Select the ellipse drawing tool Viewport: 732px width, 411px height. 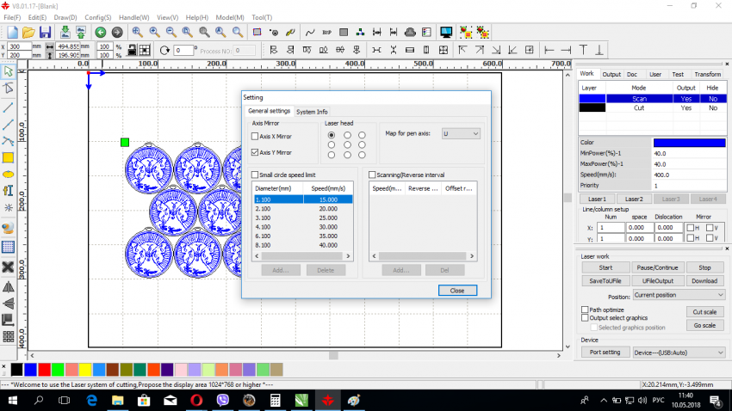click(8, 174)
